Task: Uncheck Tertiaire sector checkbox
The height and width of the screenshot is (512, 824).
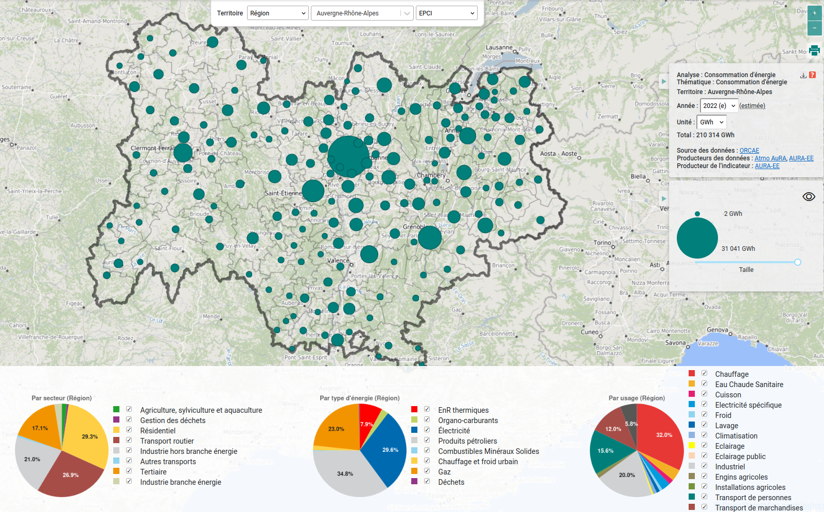Action: [129, 471]
